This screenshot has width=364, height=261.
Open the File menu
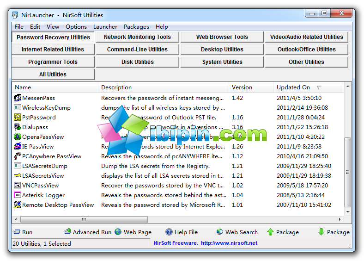pyautogui.click(x=19, y=27)
